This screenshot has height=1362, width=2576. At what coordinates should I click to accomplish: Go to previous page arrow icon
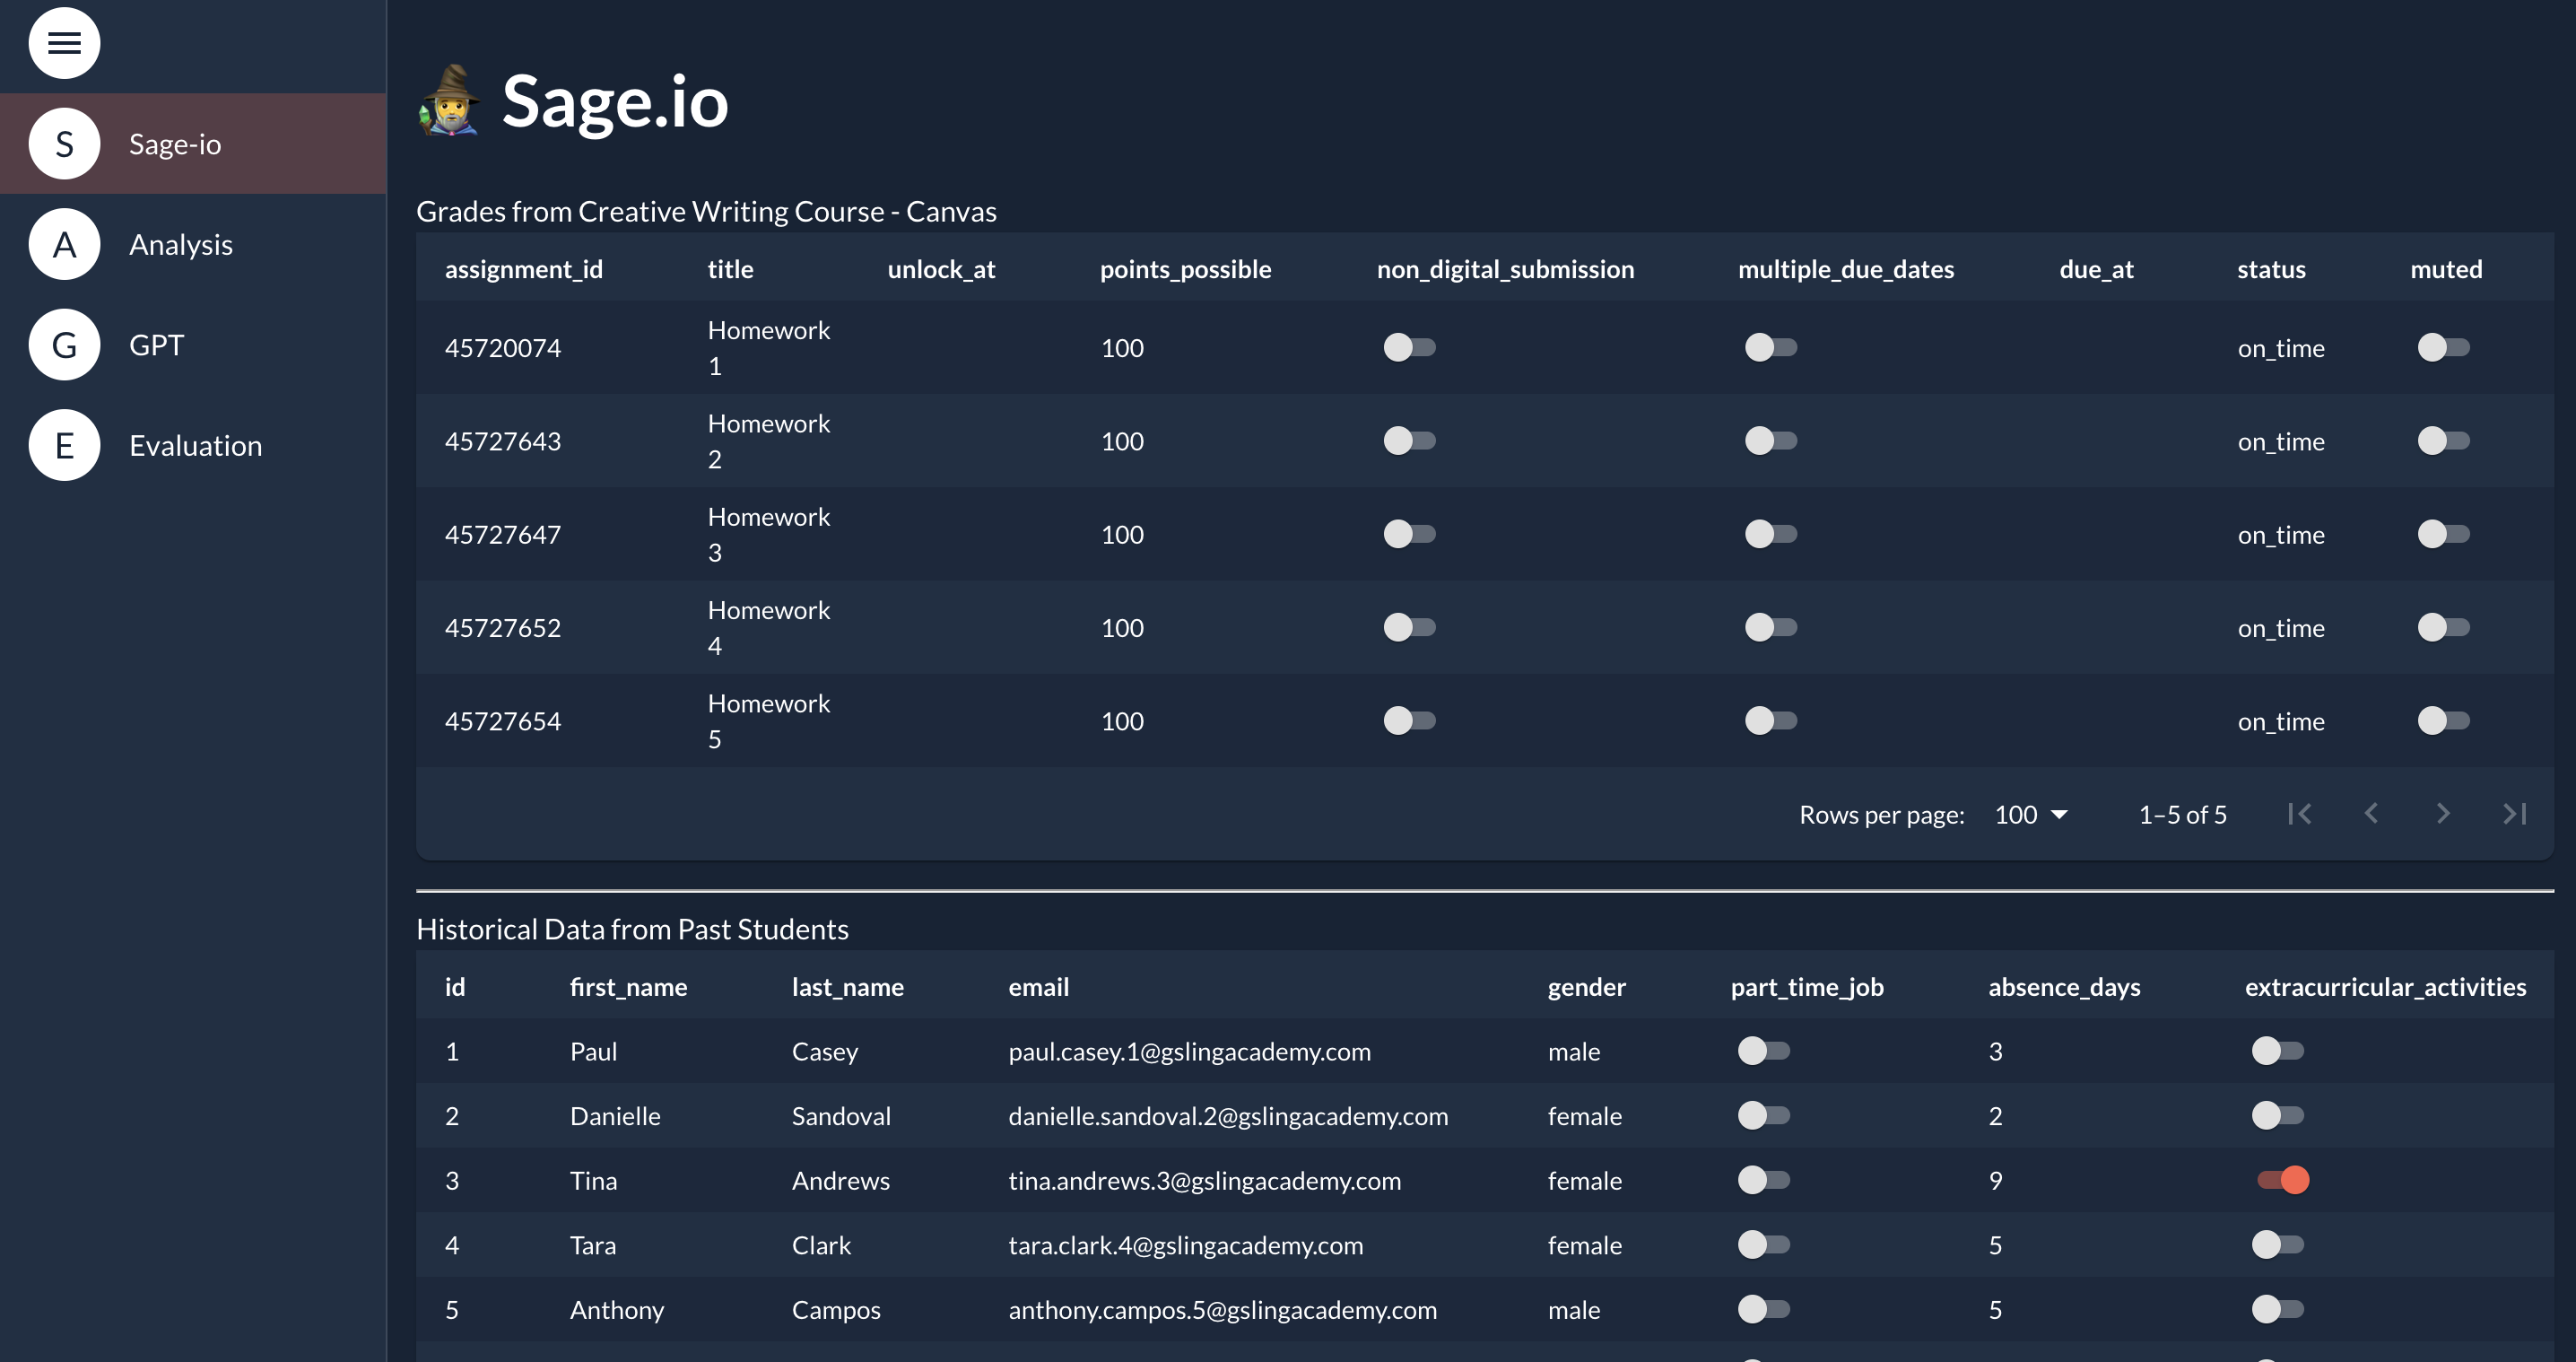2371,814
